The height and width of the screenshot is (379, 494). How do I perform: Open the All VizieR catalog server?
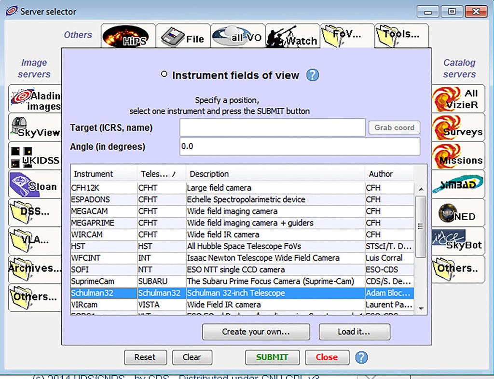tap(458, 98)
